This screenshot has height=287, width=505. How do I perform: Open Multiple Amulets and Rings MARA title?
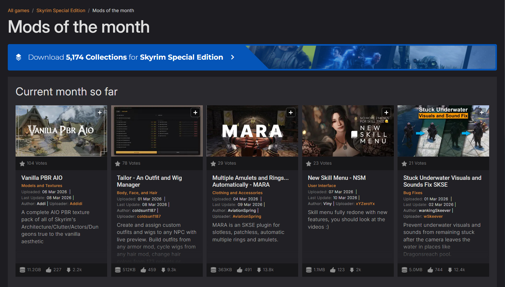point(250,181)
